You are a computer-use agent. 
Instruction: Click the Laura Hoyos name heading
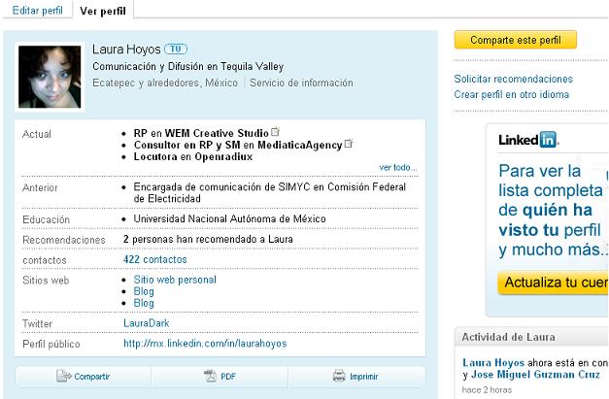126,50
